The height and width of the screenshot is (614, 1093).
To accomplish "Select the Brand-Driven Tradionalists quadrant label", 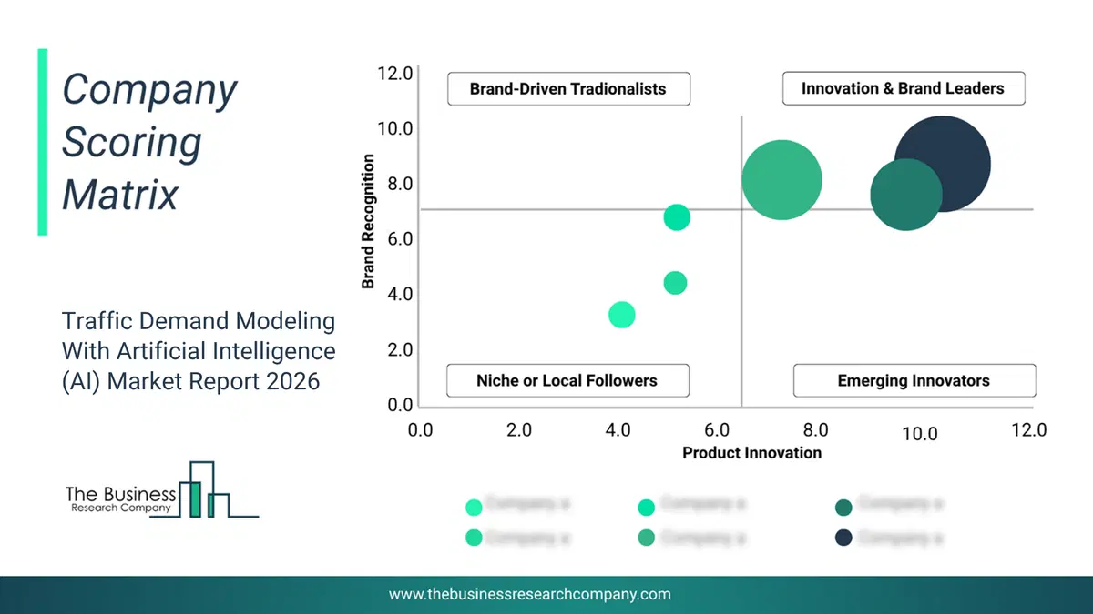I will click(568, 89).
